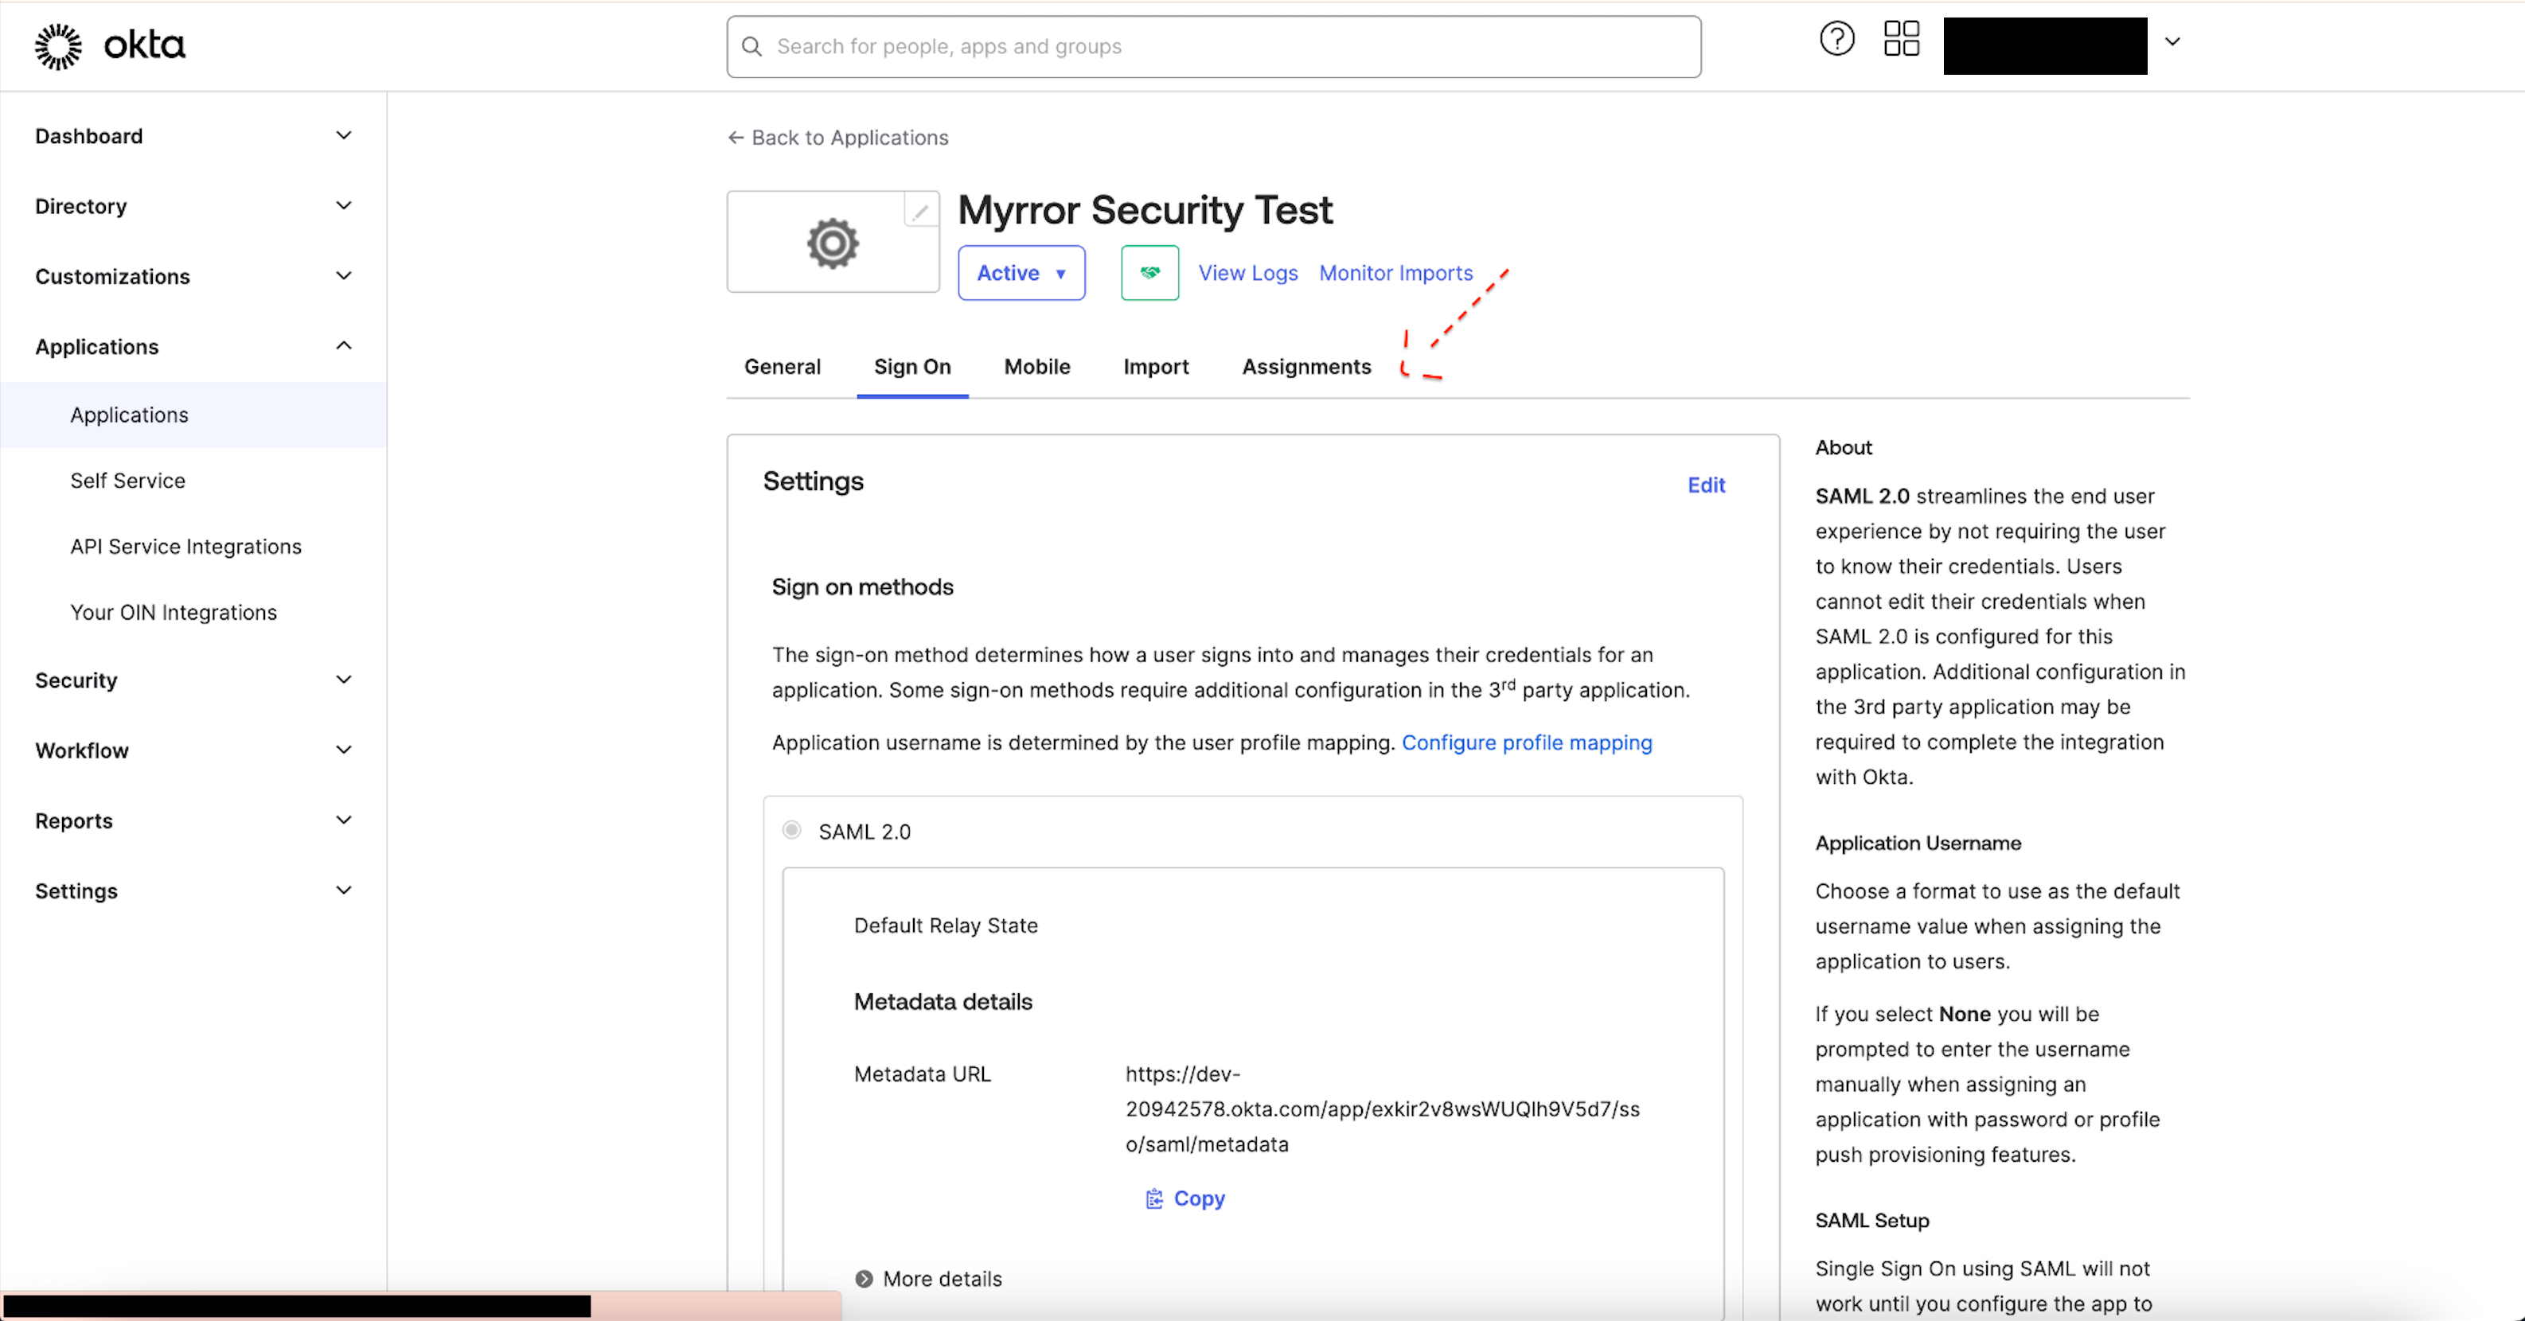The width and height of the screenshot is (2525, 1321).
Task: Click View Logs link
Action: 1246,272
